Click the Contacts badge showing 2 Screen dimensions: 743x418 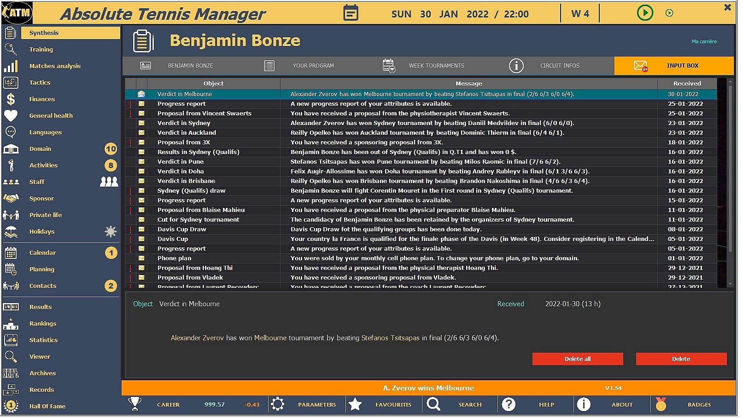tap(111, 286)
